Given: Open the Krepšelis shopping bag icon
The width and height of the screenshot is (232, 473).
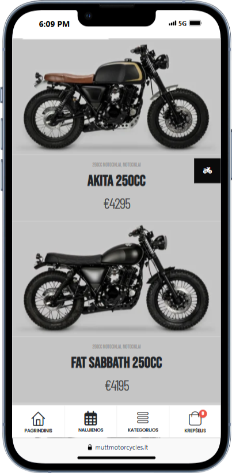Looking at the screenshot, I should (x=195, y=419).
